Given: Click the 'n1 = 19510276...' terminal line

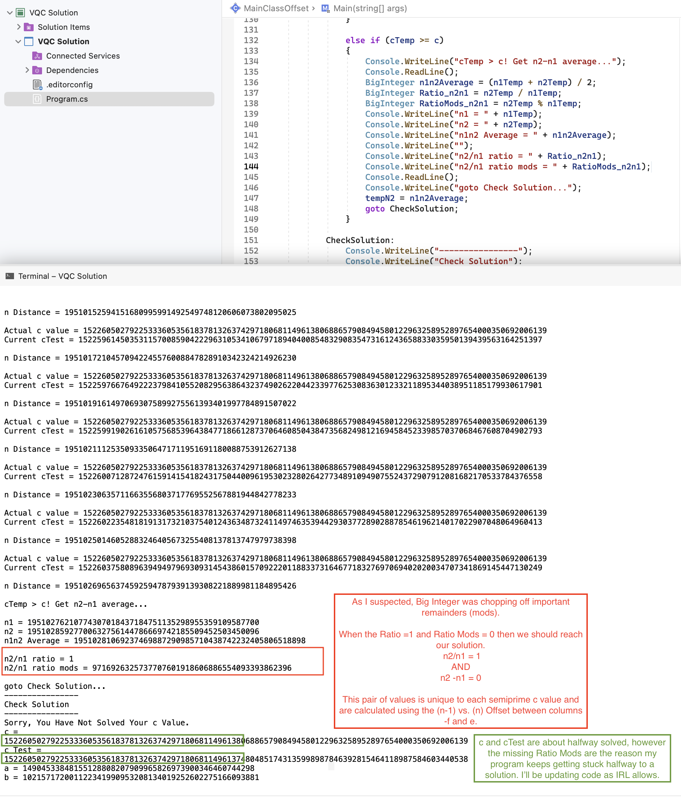Looking at the screenshot, I should coord(132,622).
